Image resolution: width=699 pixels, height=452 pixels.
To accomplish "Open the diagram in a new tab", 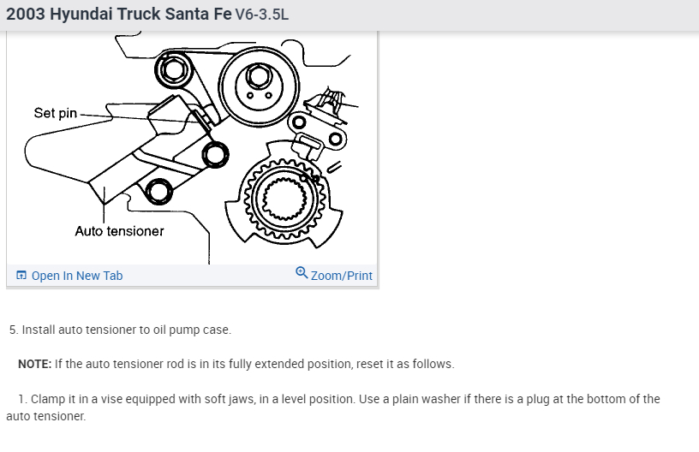I will (76, 276).
